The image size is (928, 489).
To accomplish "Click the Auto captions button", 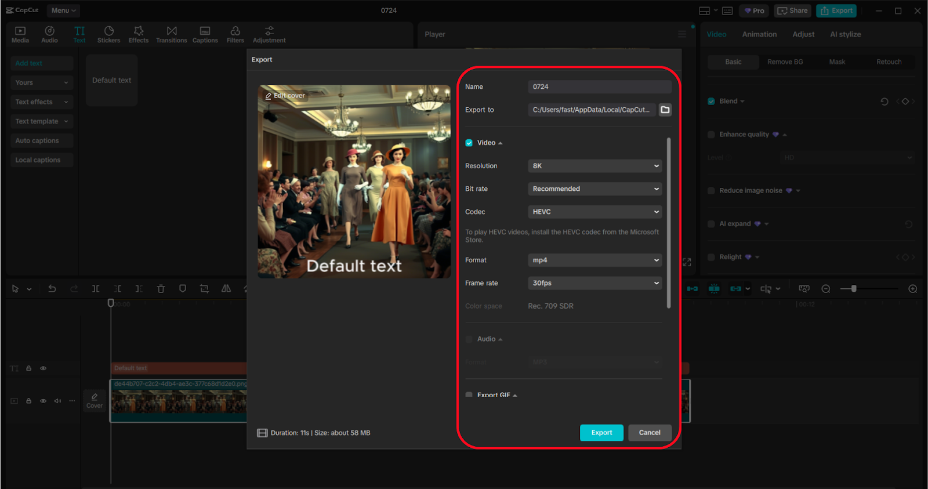I will [42, 141].
